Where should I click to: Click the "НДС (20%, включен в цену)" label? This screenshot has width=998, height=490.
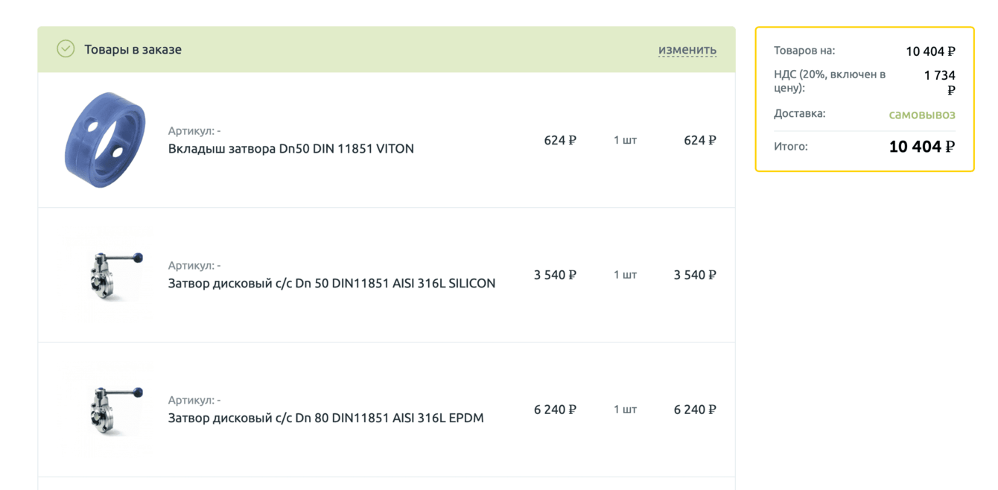pos(829,81)
